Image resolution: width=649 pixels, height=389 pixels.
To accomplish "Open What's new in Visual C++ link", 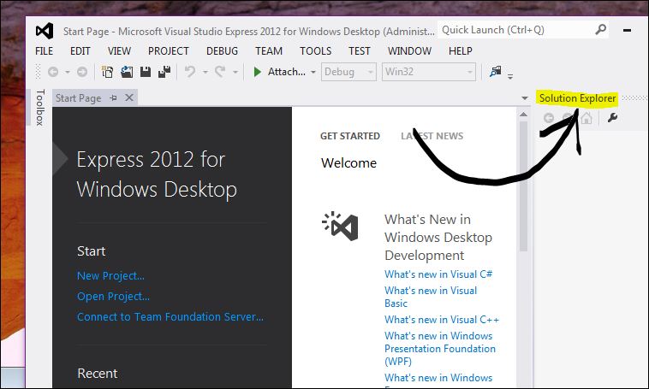I will [442, 320].
